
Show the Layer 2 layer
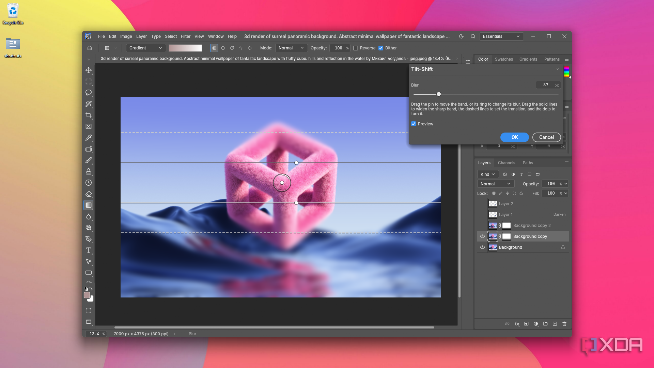click(x=482, y=204)
